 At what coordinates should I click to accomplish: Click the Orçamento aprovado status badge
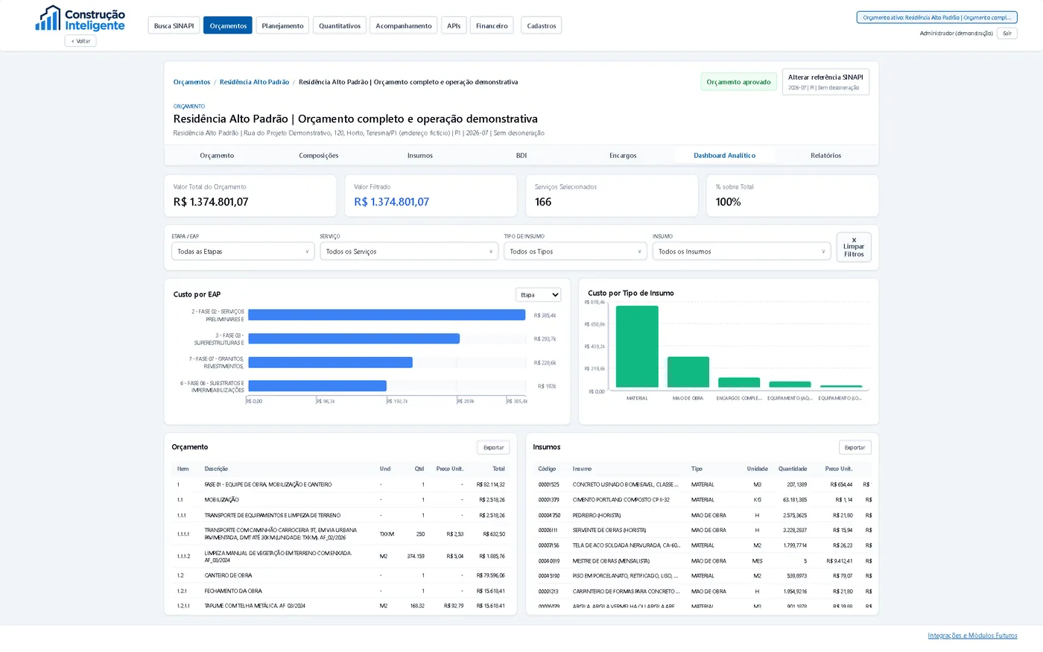739,82
